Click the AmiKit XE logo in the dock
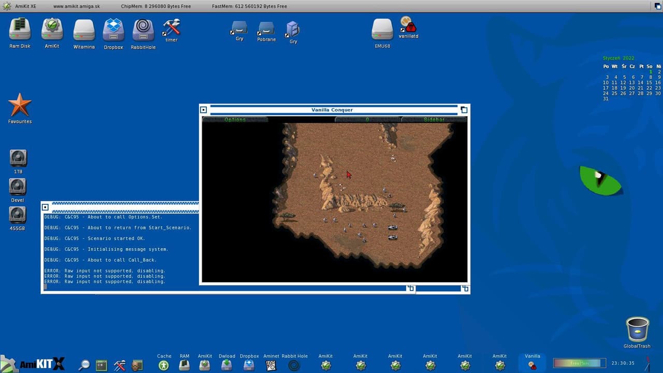Viewport: 663px width, 373px height. tap(33, 364)
